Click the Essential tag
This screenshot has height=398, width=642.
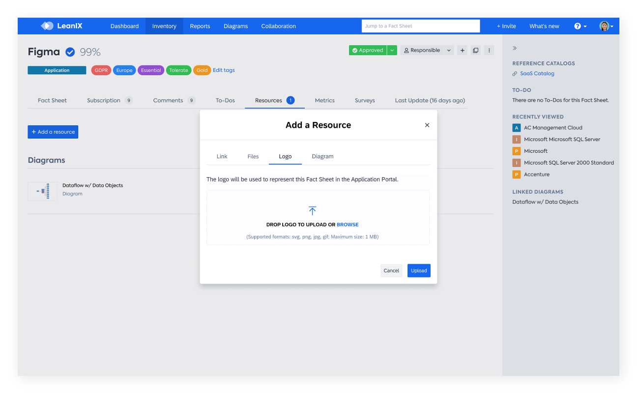pyautogui.click(x=151, y=70)
